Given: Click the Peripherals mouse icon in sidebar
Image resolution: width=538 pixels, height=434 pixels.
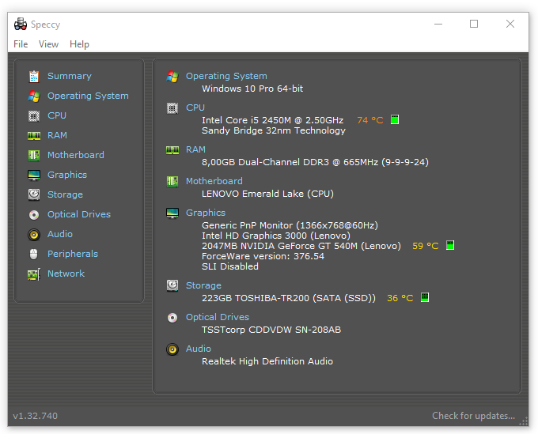Looking at the screenshot, I should pos(34,255).
